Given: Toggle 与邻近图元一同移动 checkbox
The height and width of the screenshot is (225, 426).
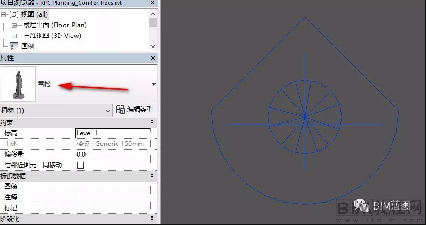Looking at the screenshot, I should 81,165.
